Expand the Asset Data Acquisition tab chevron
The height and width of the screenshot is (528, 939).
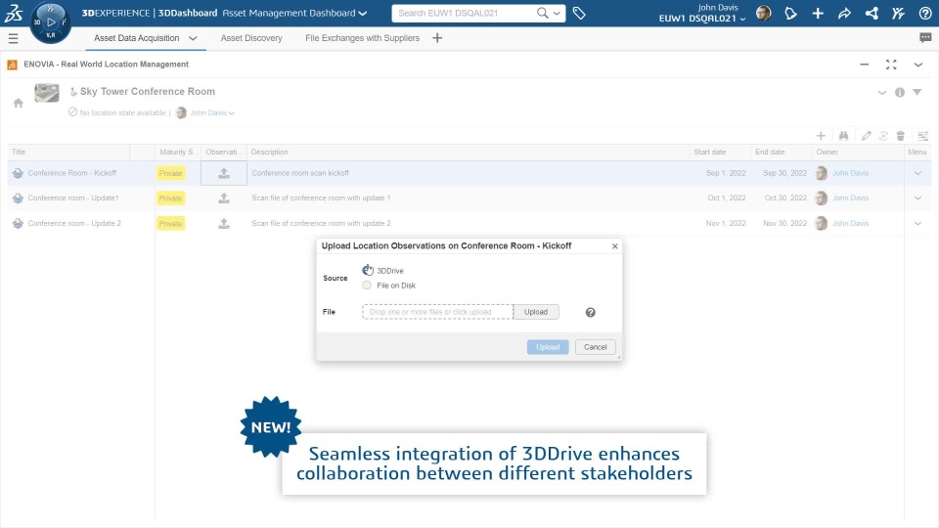[x=193, y=38]
